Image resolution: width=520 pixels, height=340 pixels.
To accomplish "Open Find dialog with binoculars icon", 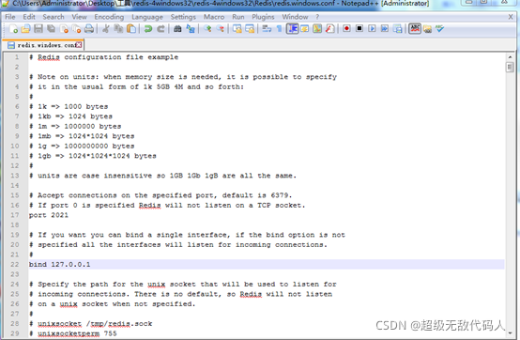I will 177,29.
